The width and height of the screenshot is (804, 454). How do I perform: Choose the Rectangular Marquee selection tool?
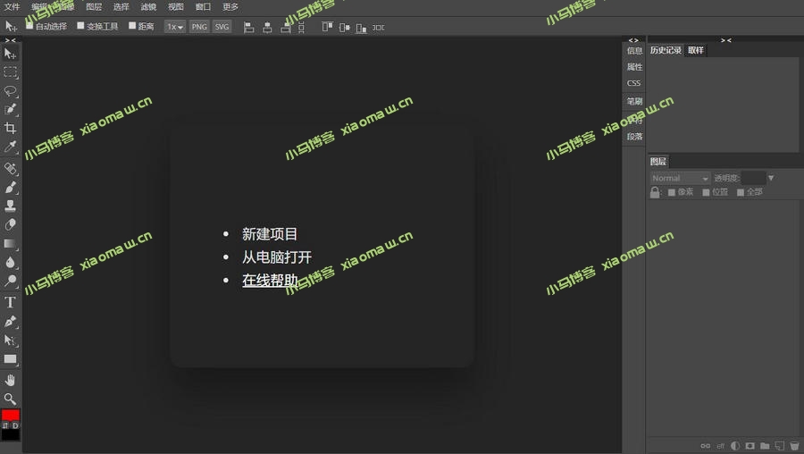(x=10, y=72)
